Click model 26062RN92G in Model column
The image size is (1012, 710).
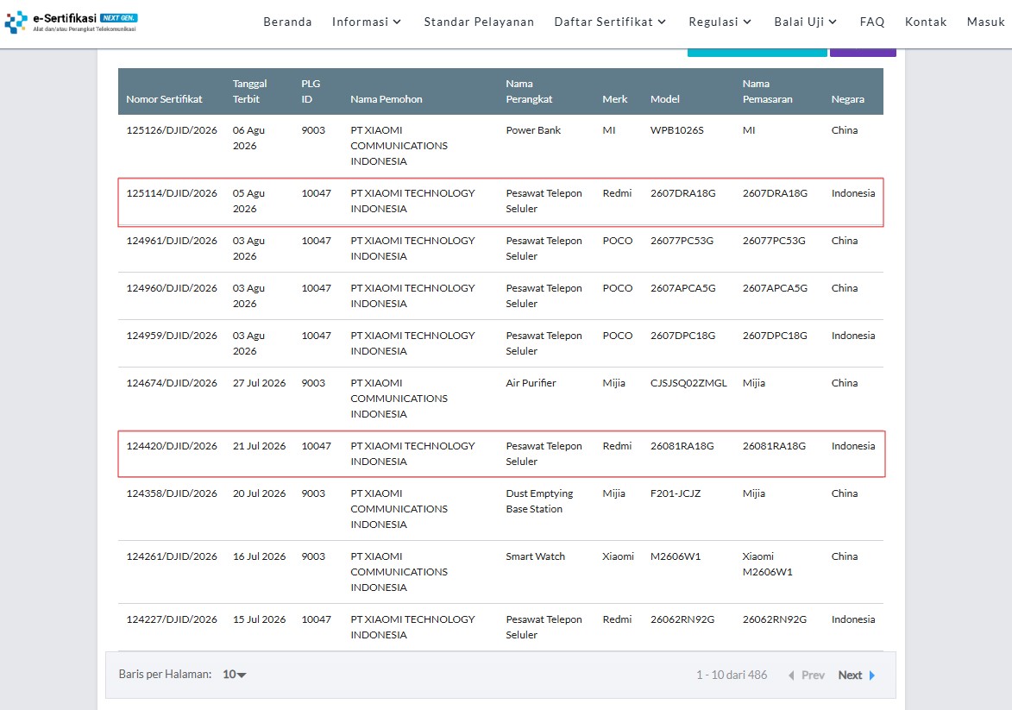click(x=682, y=619)
